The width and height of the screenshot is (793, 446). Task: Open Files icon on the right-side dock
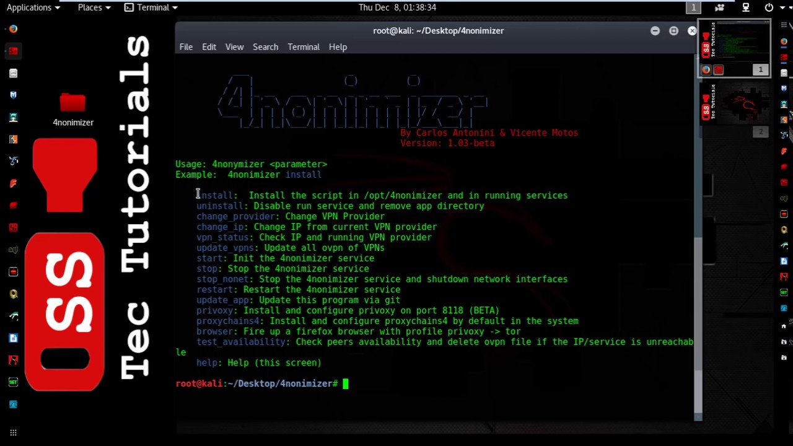click(x=784, y=72)
